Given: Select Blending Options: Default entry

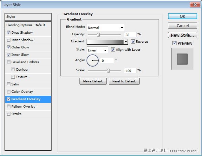Looking at the screenshot, I should tap(28, 25).
